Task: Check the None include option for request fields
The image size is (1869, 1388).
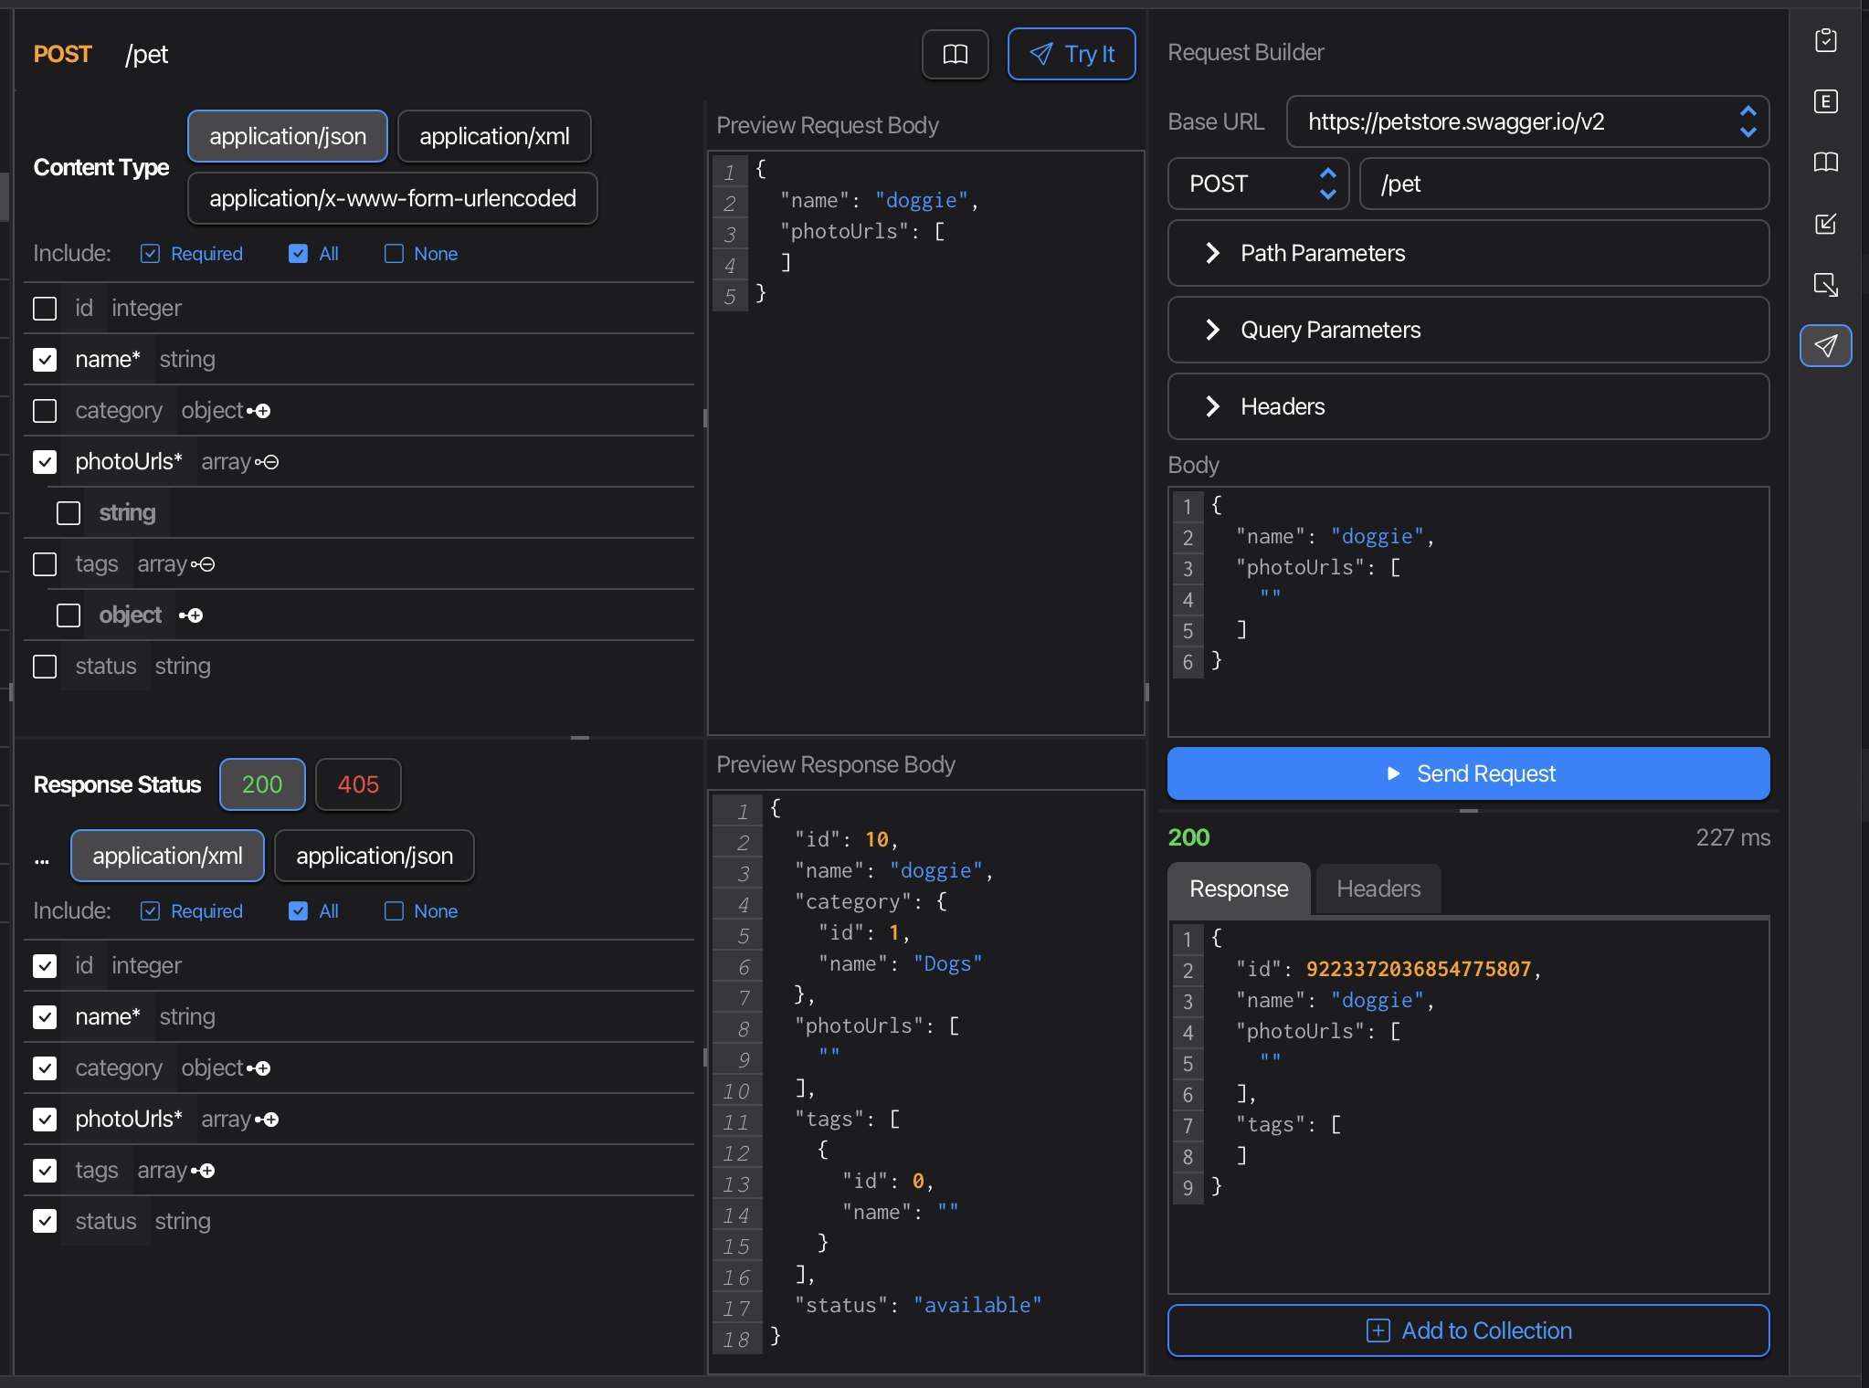Action: 393,253
